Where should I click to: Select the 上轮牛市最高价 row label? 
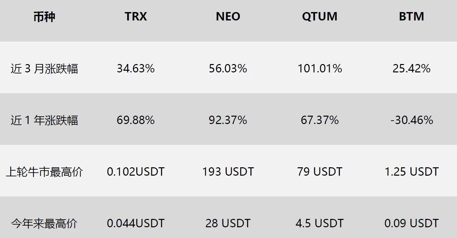pyautogui.click(x=44, y=172)
